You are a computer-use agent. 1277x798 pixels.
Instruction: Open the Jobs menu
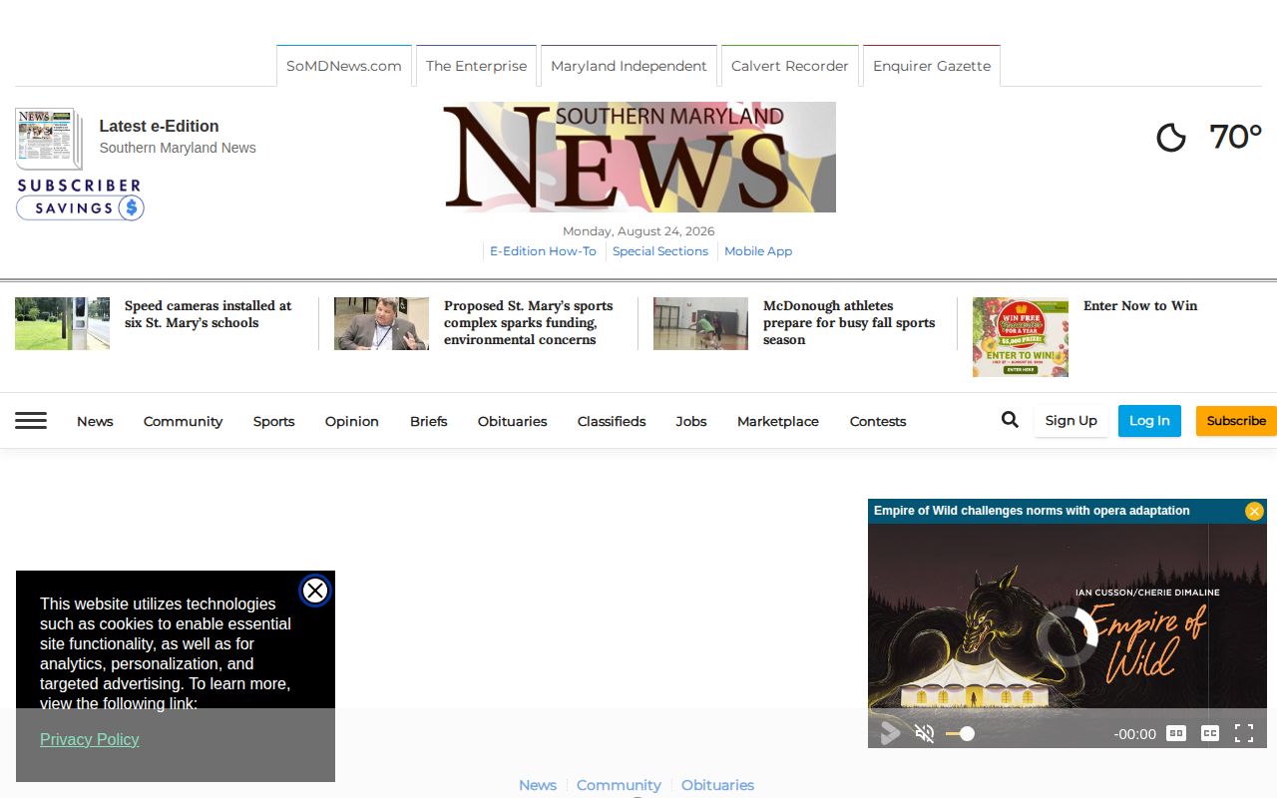[691, 421]
